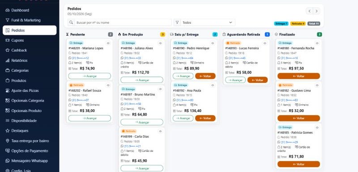This screenshot has width=358, height=172.
Task: Click the Retiradas 4 yellow legend badge
Action: (x=298, y=24)
